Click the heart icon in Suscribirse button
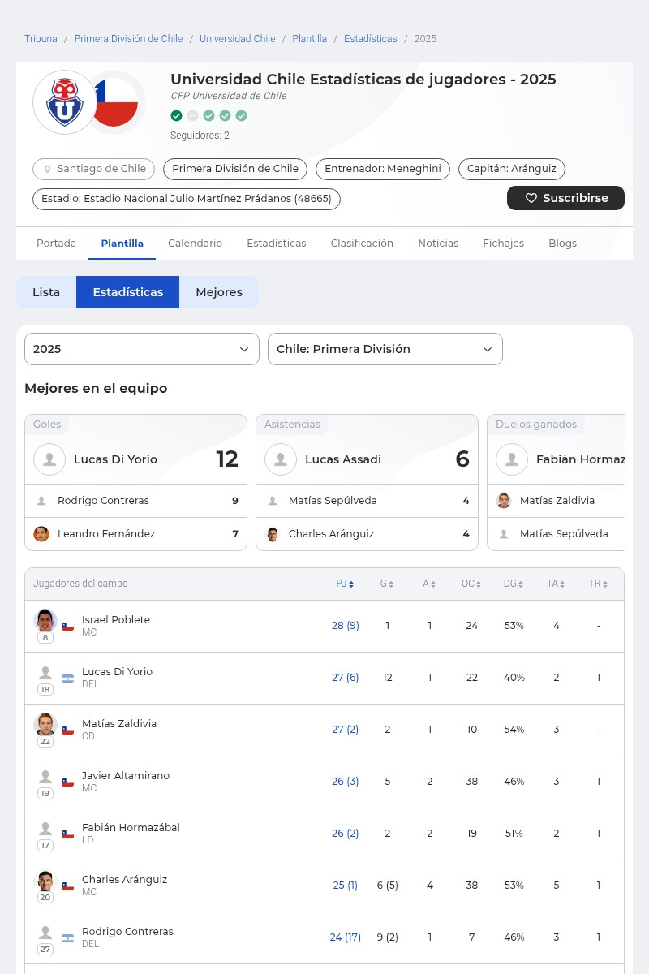649x974 pixels. (x=531, y=198)
